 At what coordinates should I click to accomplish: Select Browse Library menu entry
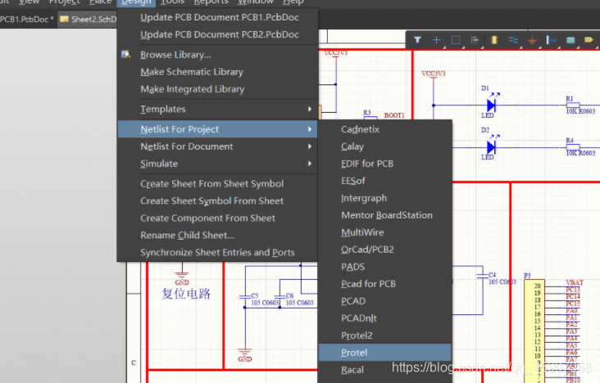click(x=217, y=55)
